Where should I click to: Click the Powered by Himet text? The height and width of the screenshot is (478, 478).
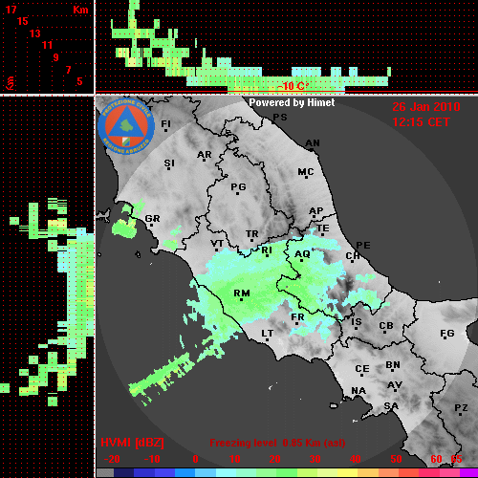click(x=292, y=102)
